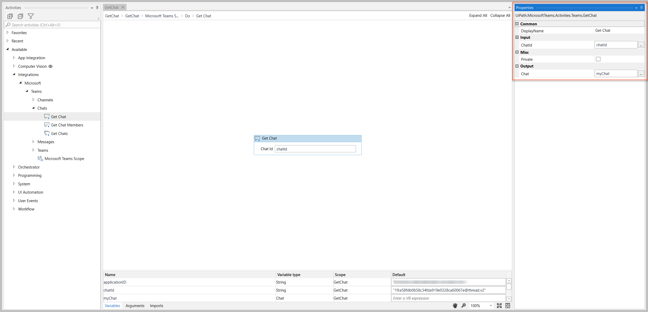Image resolution: width=648 pixels, height=312 pixels.
Task: Open the 100% zoom dropdown
Action: pyautogui.click(x=491, y=306)
